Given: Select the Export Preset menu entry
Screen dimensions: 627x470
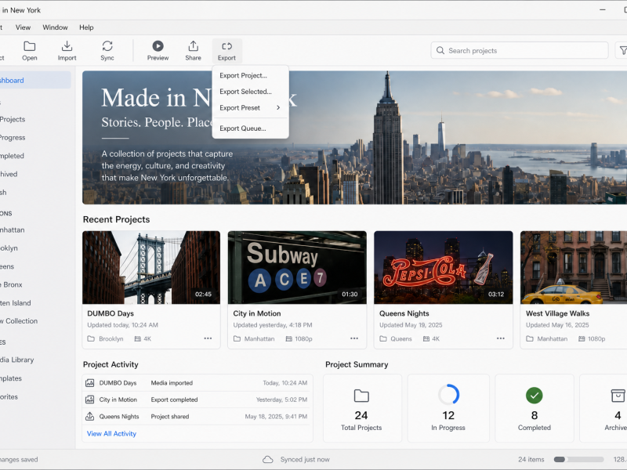Looking at the screenshot, I should [250, 108].
